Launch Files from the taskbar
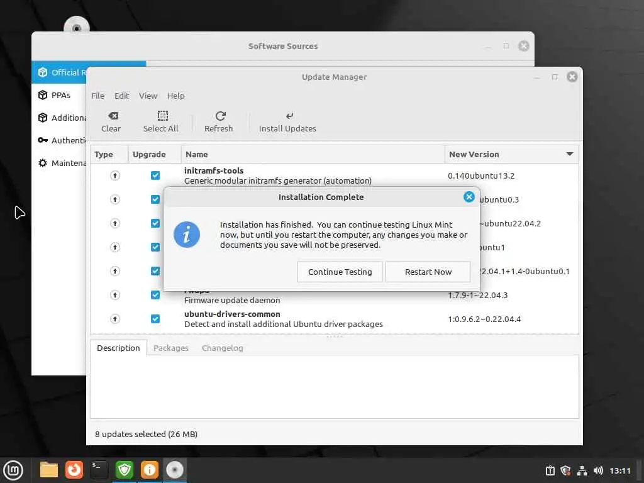 click(49, 470)
